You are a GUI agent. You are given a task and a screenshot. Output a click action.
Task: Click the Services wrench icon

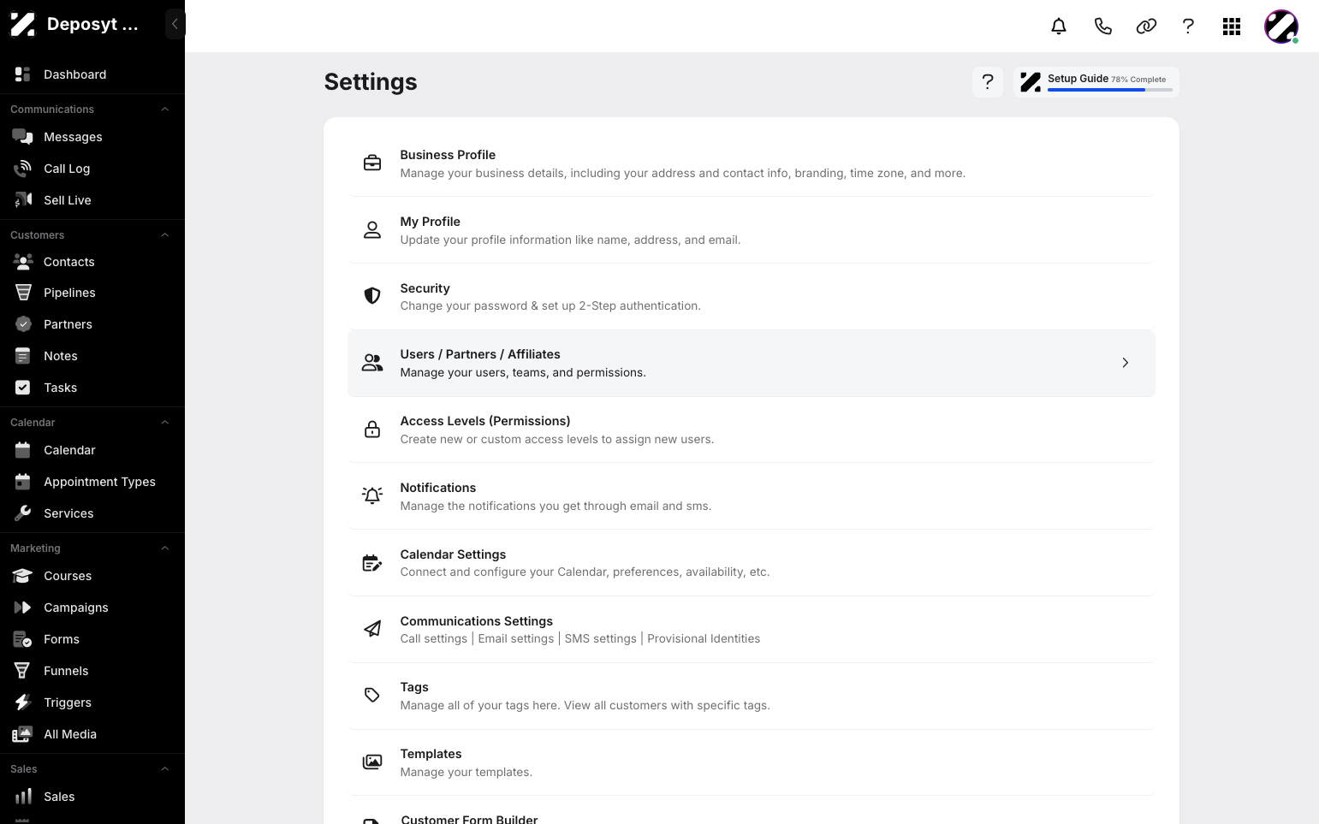pyautogui.click(x=23, y=513)
